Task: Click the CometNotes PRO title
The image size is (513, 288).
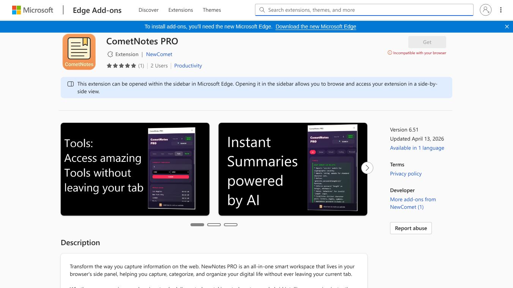Action: pos(142,41)
